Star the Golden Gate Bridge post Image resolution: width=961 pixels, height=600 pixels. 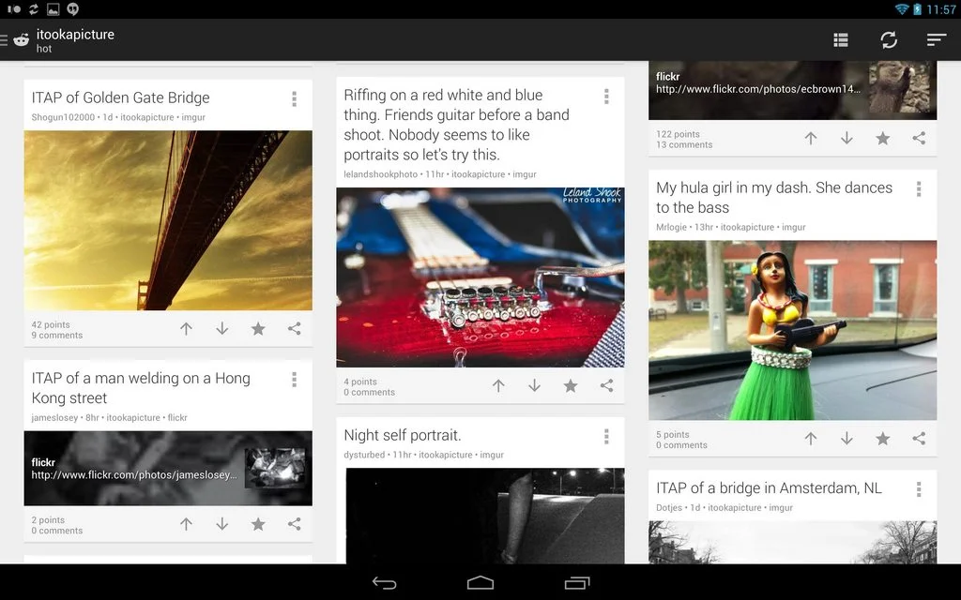point(258,329)
